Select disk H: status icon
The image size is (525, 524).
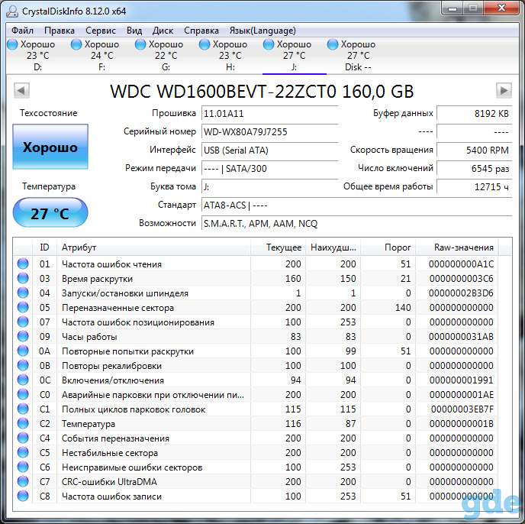[205, 44]
